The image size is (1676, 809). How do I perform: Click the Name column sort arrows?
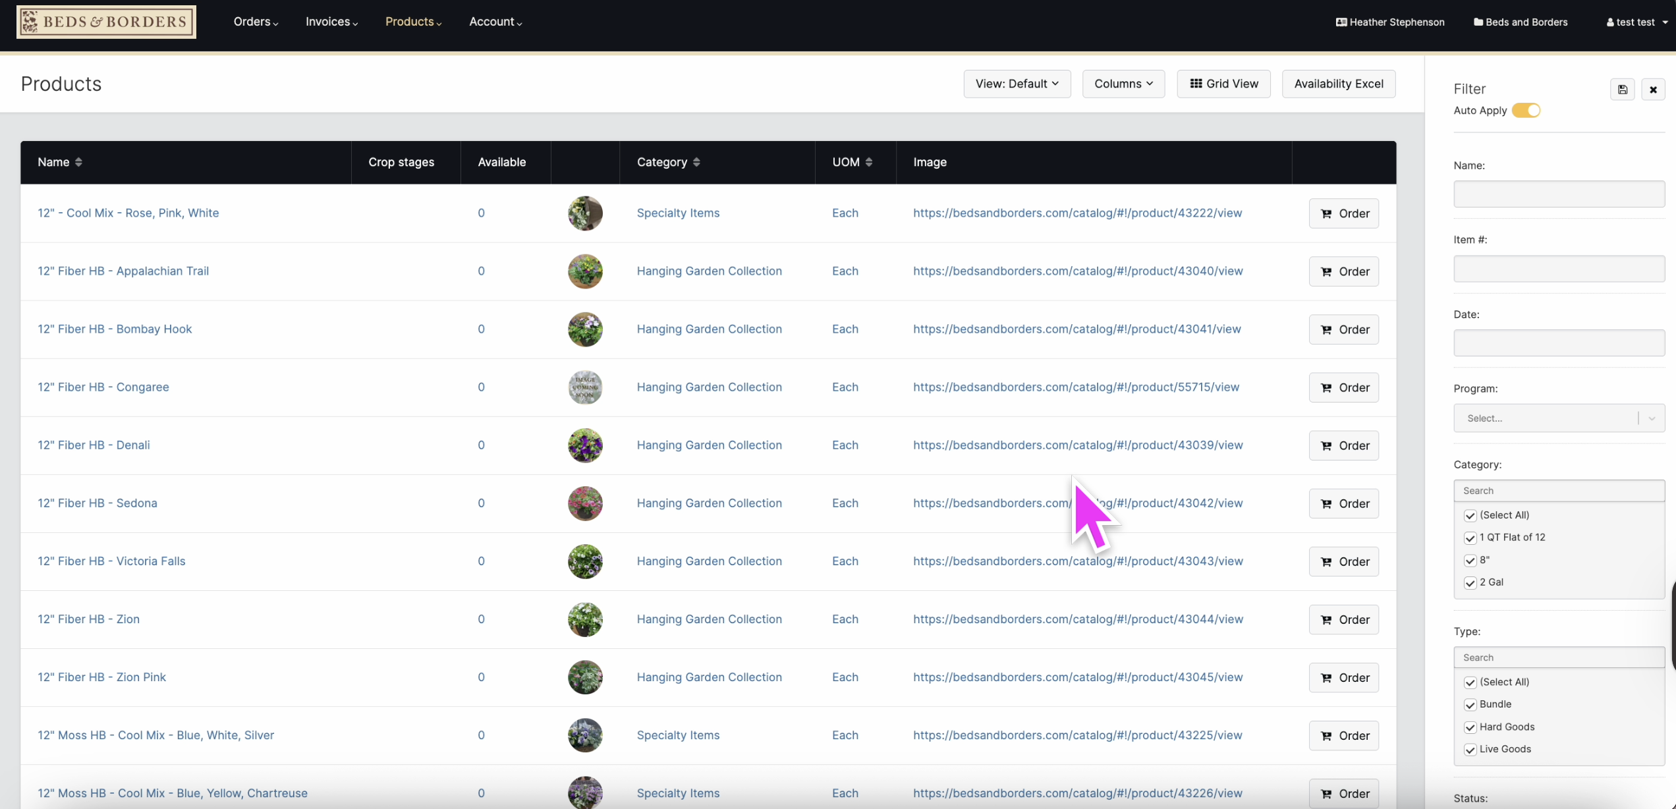[78, 162]
